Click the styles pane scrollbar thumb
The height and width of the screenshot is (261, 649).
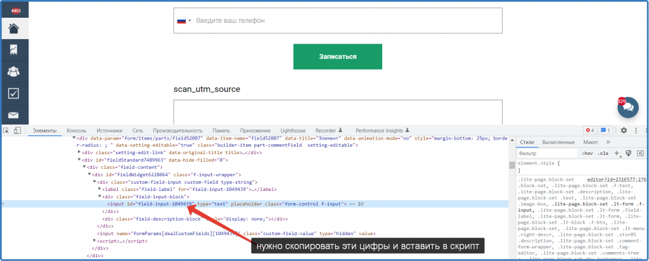point(512,166)
